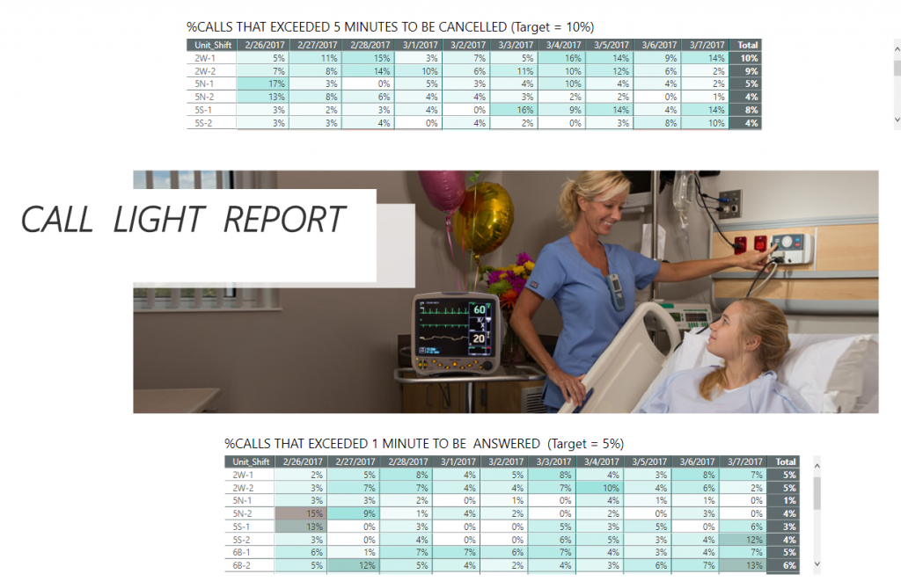Click the 2/26/2017 column header in the answered calls table
Screen dimensions: 901x581
[x=300, y=461]
